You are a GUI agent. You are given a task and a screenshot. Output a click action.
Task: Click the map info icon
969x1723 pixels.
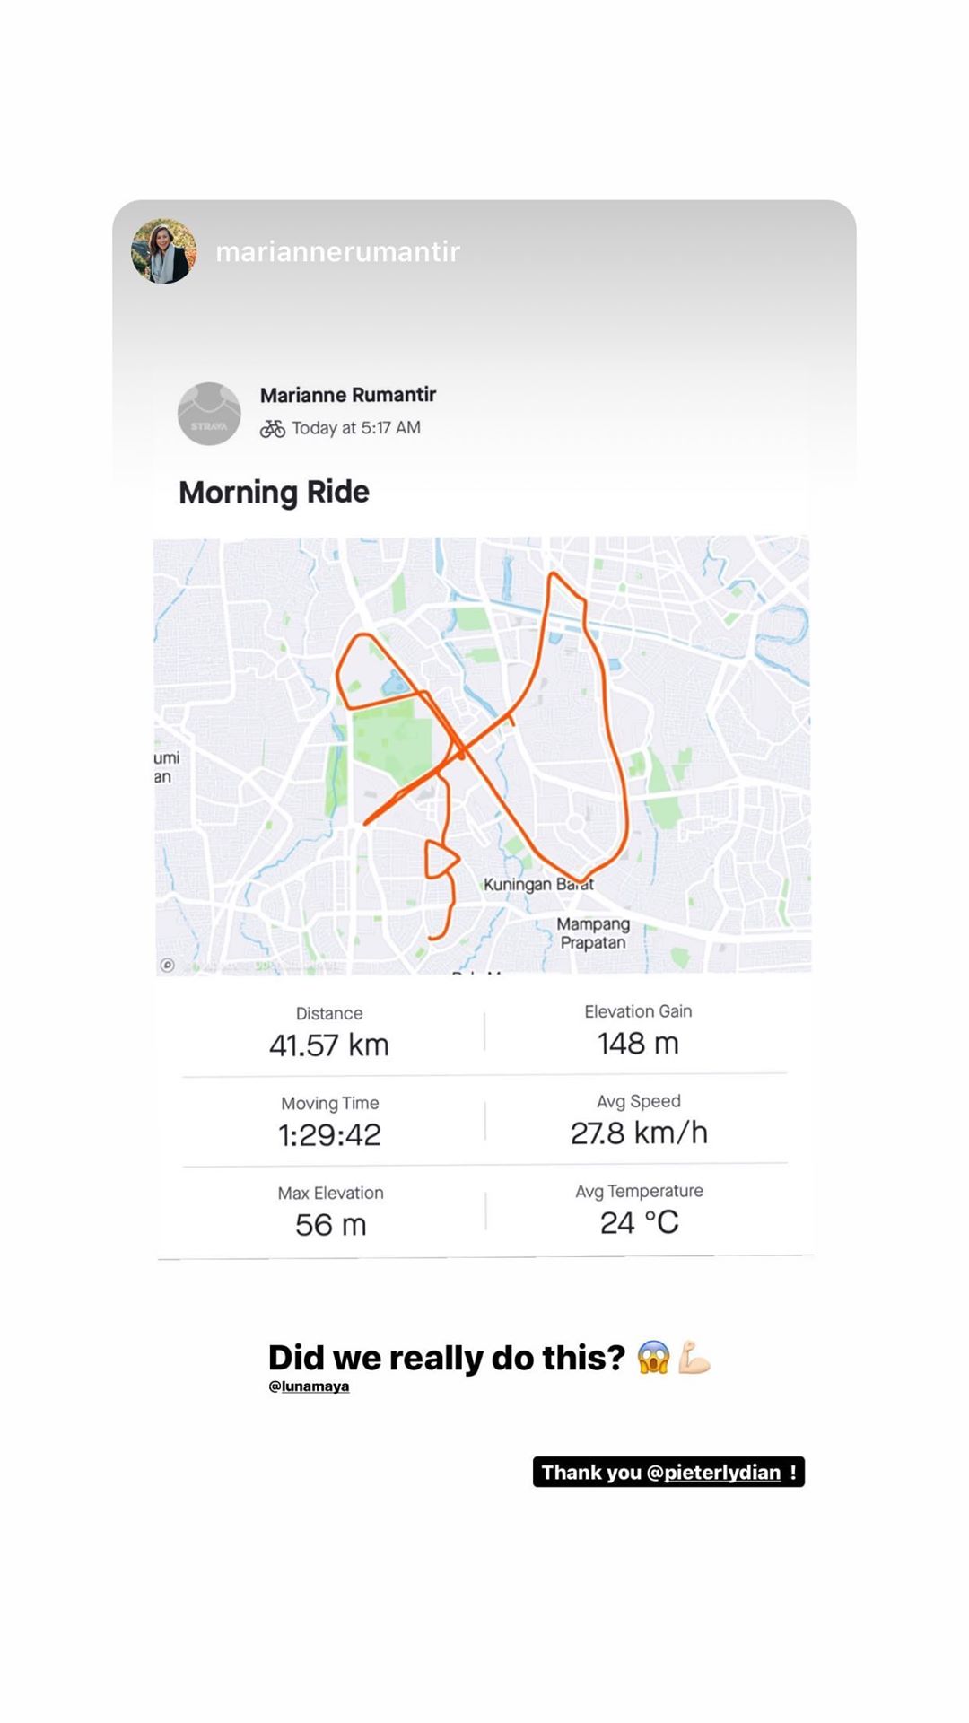coord(167,966)
